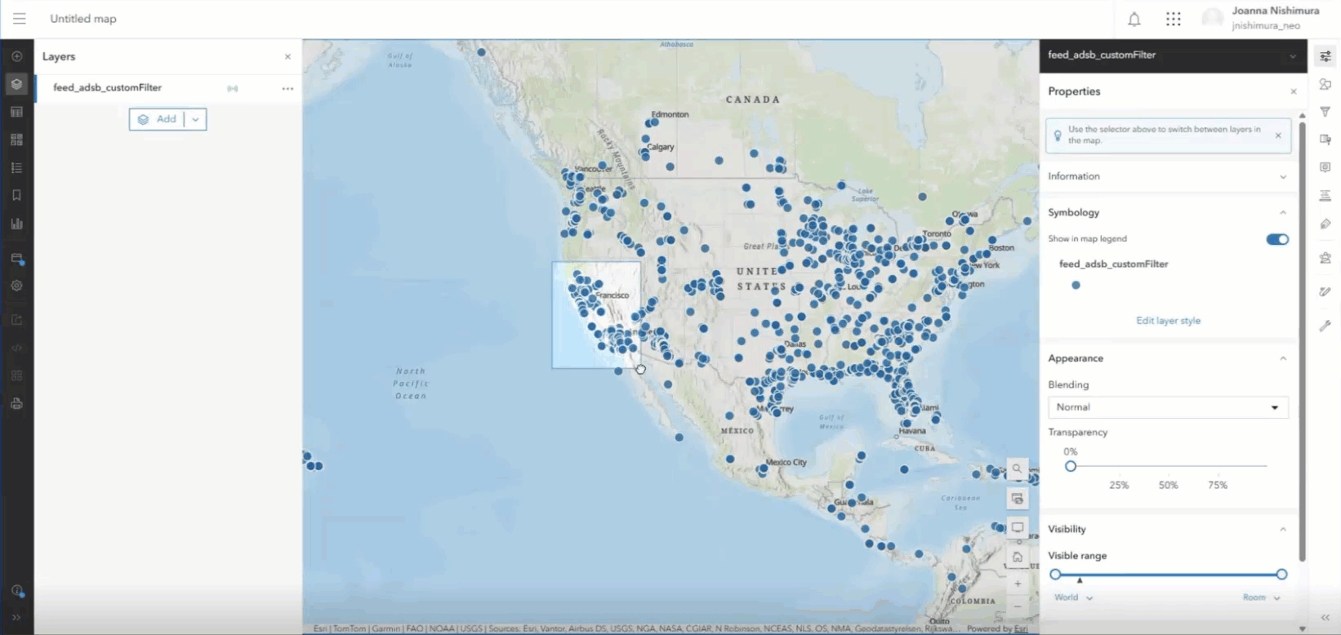This screenshot has width=1341, height=635.
Task: Click the map Home extent button
Action: [x=1018, y=557]
